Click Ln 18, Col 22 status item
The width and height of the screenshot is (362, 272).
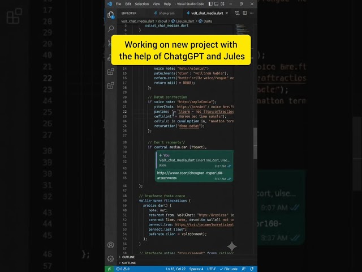(176, 269)
